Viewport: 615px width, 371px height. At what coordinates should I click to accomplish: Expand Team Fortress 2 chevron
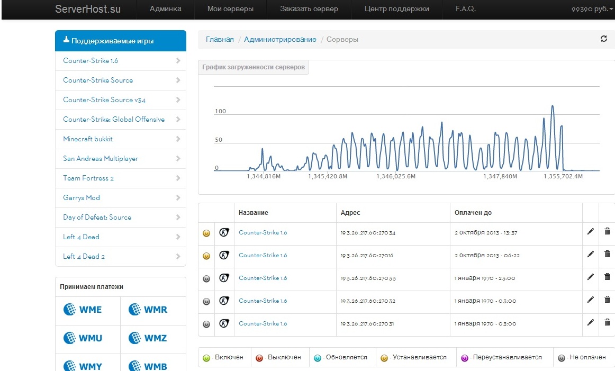click(x=178, y=178)
